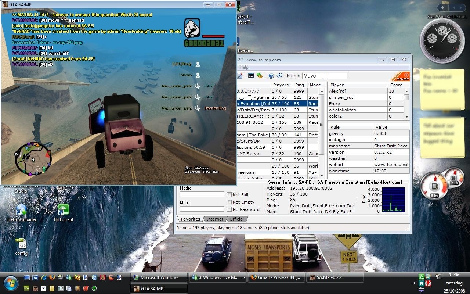Expand hidden tray icons arrow
This screenshot has width=470, height=294.
tap(415, 283)
